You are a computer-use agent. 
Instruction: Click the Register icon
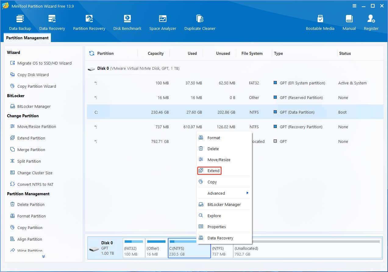click(x=371, y=19)
